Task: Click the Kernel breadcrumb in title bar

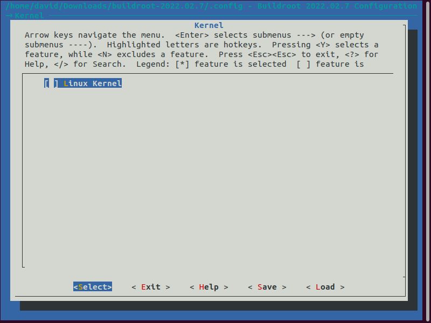Action: click(x=26, y=16)
